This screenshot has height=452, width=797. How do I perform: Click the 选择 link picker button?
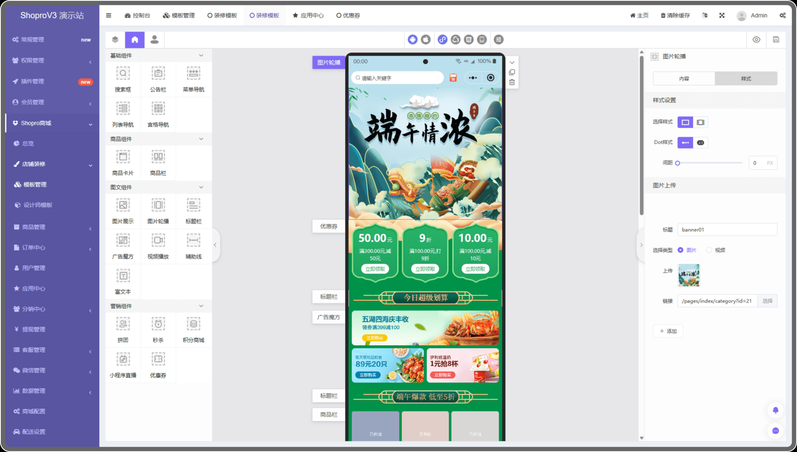767,301
